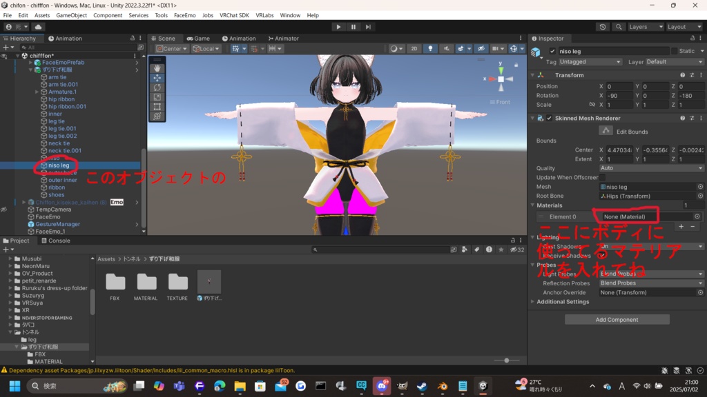Open Layout dropdown in toolbar

(684, 27)
